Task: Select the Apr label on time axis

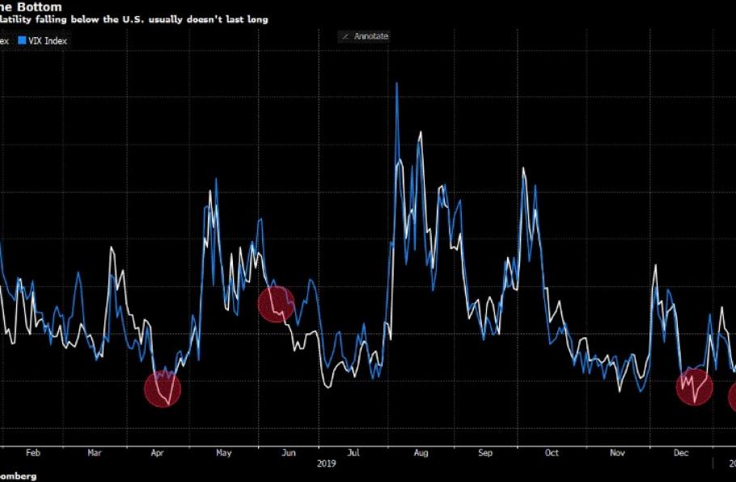Action: tap(157, 454)
